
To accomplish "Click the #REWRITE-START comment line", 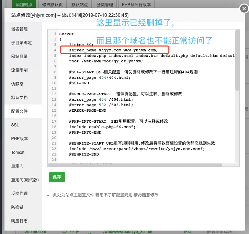I will (x=142, y=143).
